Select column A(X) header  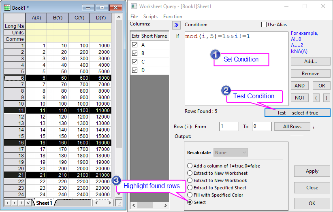[36, 18]
